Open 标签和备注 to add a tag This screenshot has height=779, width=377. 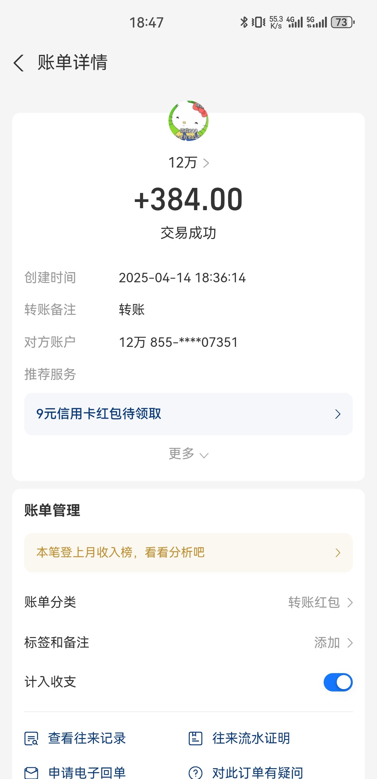333,643
